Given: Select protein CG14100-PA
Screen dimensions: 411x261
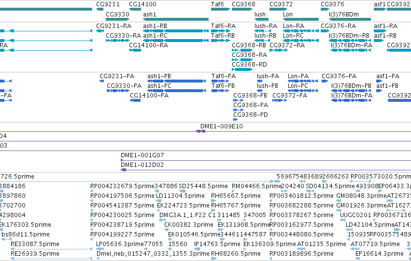Looking at the screenshot, I should point(135,100).
